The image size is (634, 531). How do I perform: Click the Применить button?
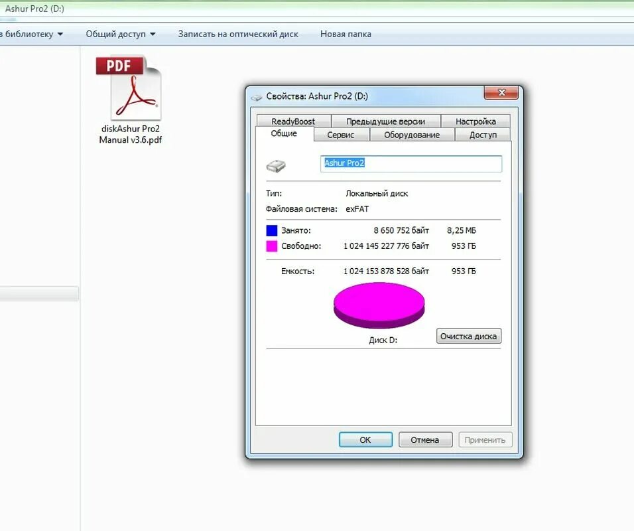485,440
